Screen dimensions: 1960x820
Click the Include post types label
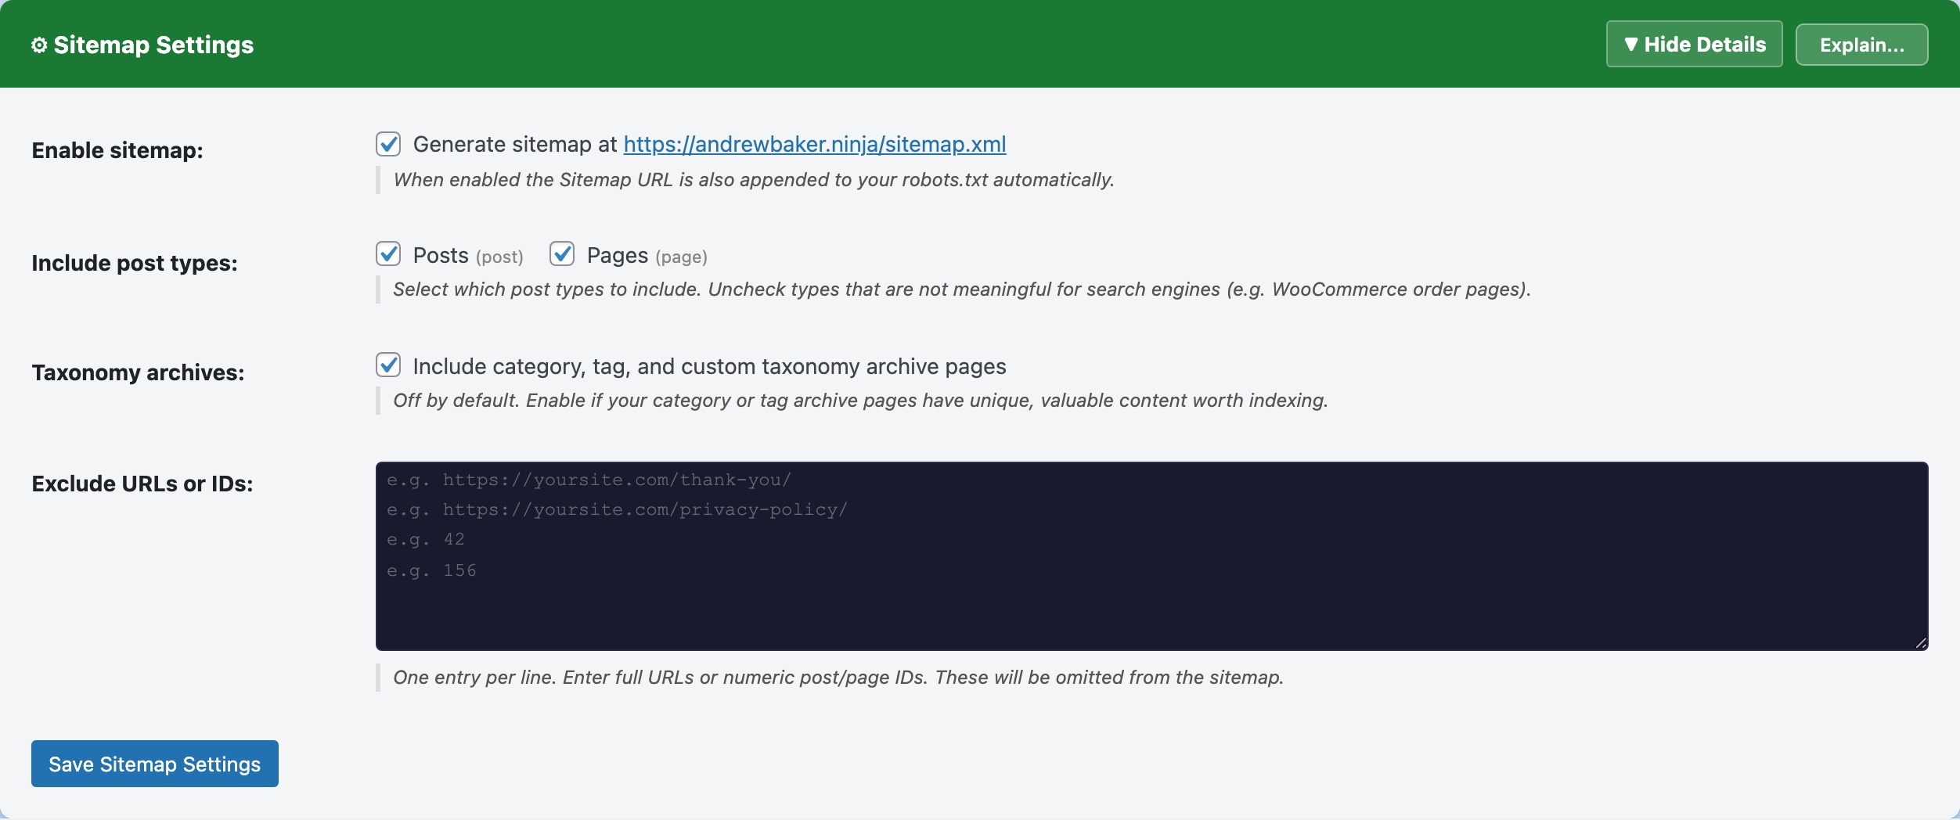[x=135, y=262]
